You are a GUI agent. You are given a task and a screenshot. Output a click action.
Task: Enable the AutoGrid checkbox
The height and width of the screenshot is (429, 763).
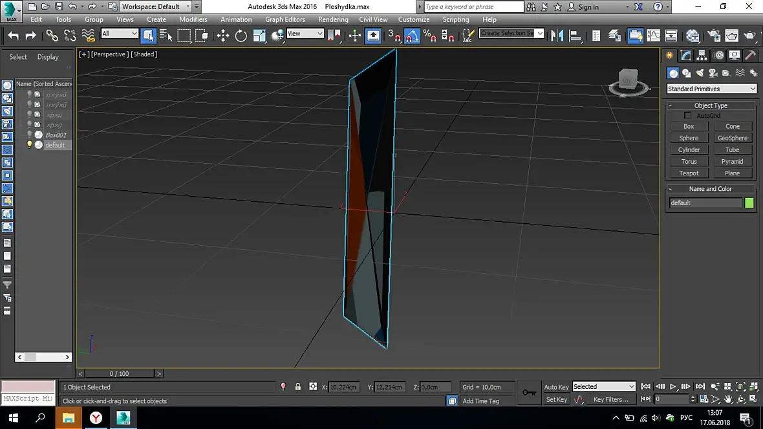point(687,116)
